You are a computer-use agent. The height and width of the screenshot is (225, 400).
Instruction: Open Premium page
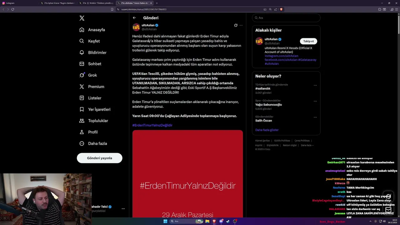click(x=92, y=87)
